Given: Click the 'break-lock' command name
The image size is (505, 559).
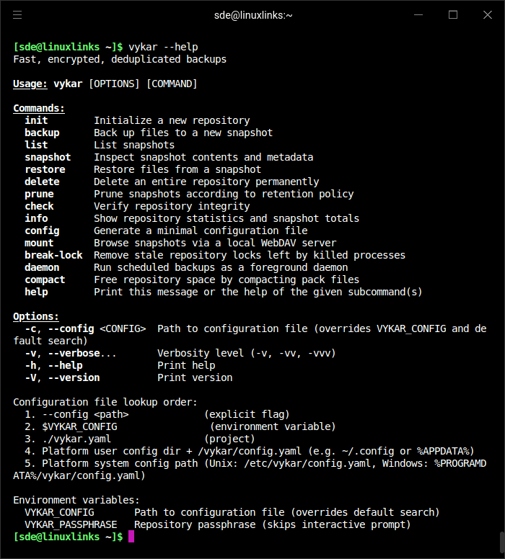Looking at the screenshot, I should pos(53,255).
